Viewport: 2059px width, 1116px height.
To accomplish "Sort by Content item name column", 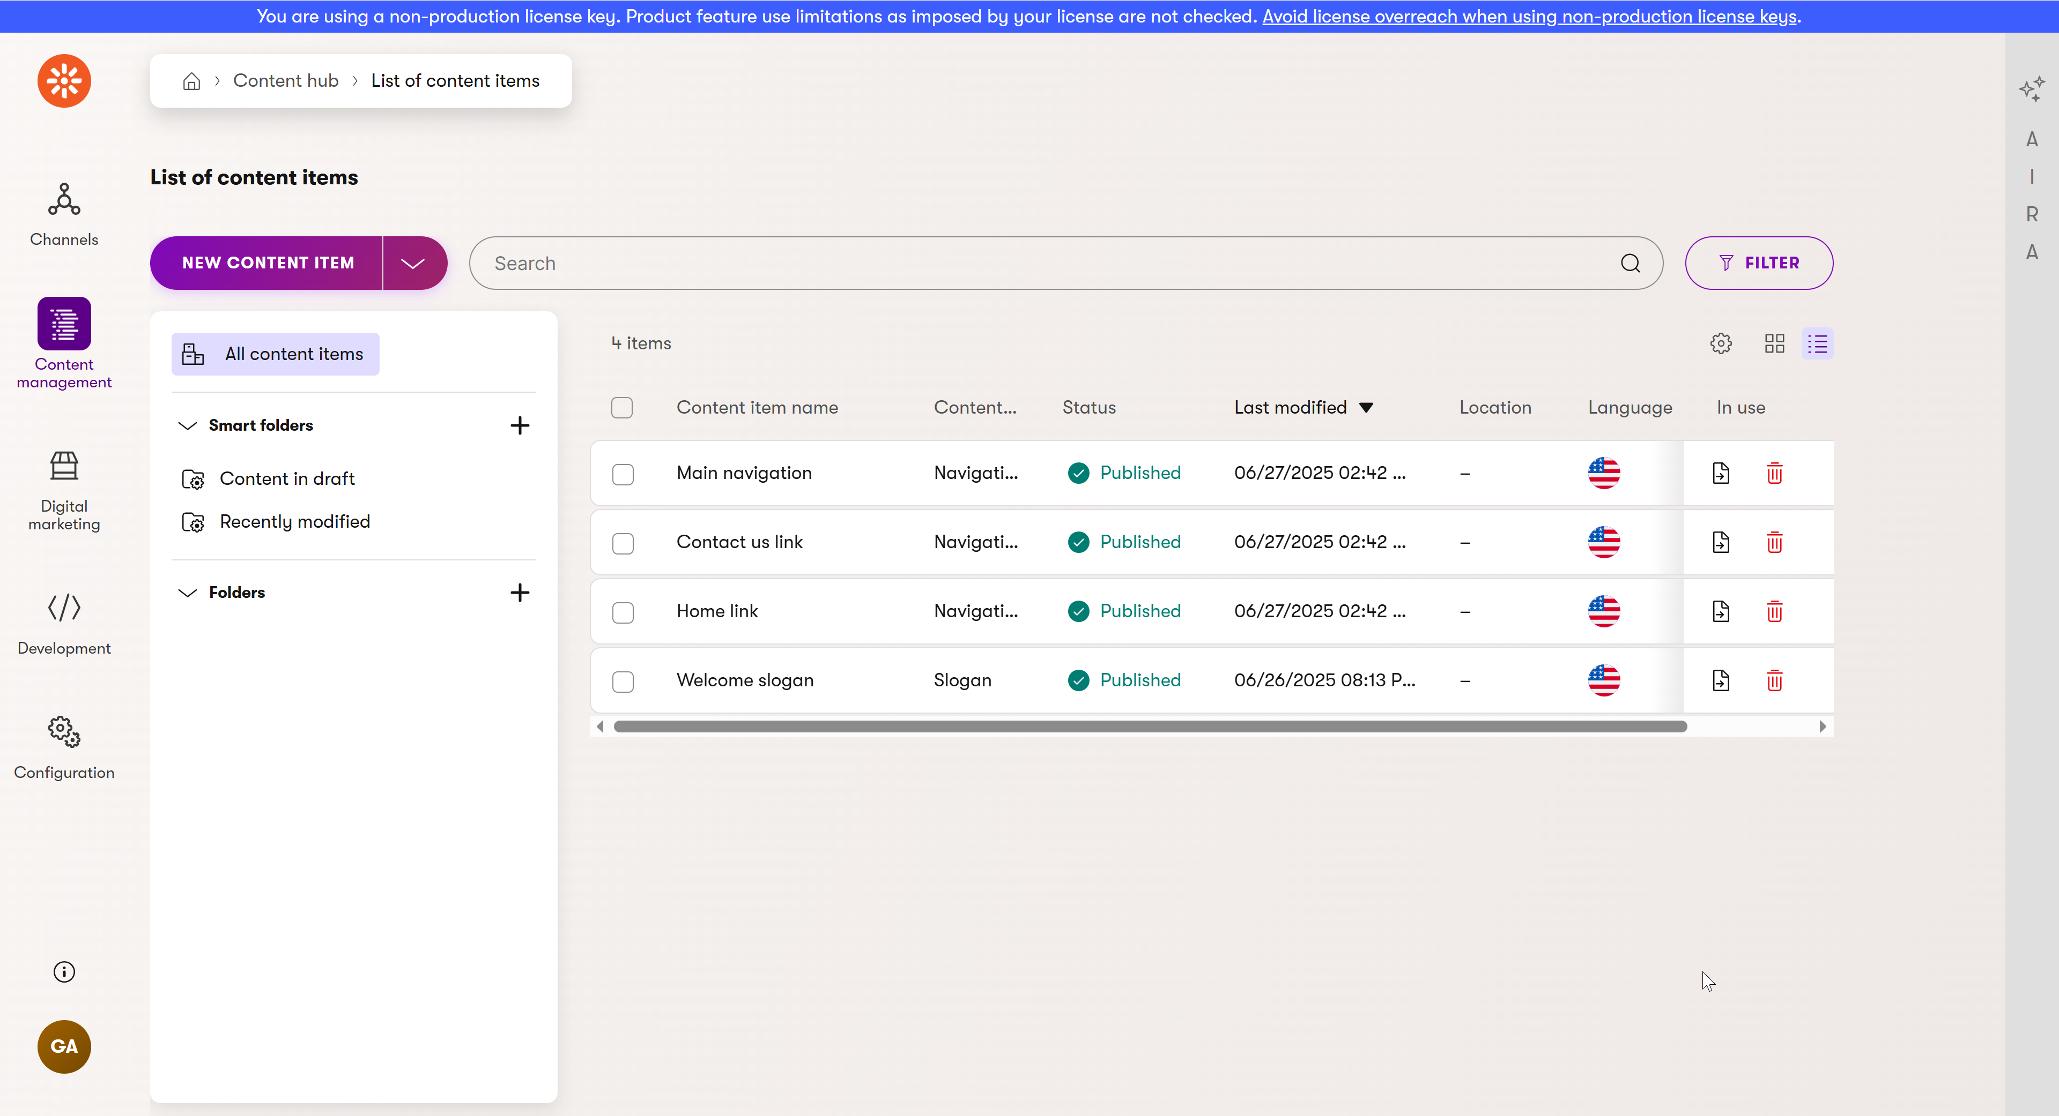I will [x=757, y=407].
